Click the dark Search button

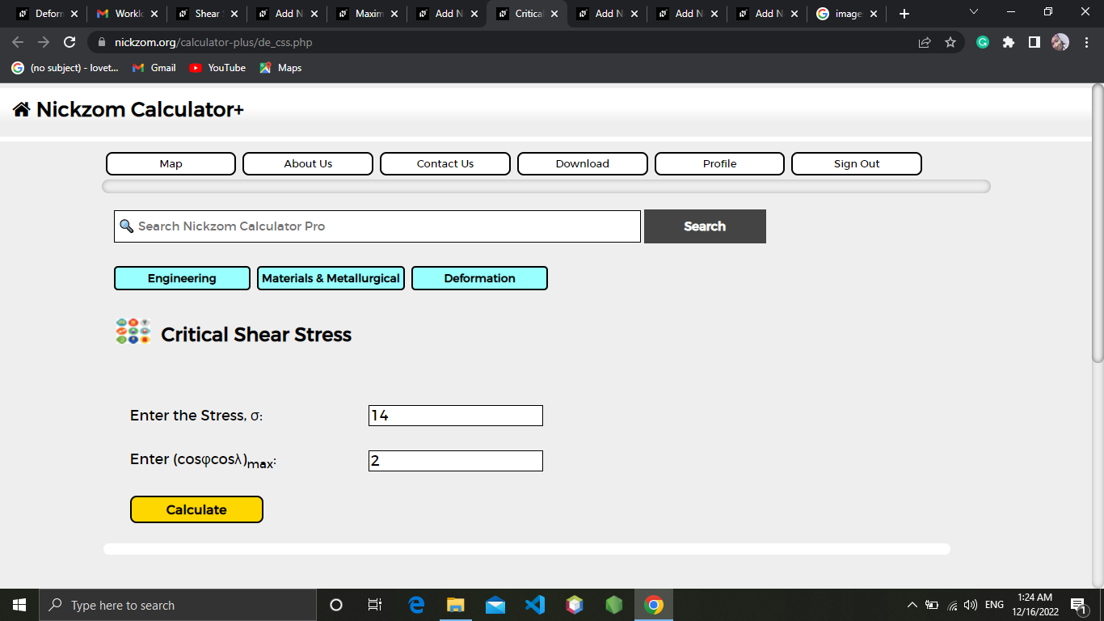(x=705, y=226)
